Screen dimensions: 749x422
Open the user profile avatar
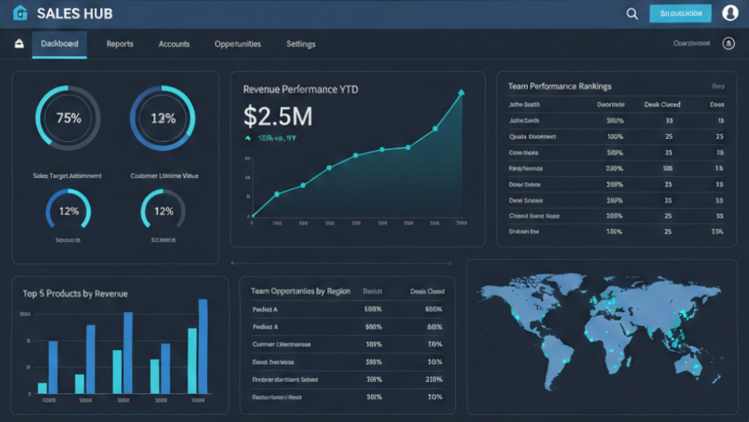coord(730,13)
